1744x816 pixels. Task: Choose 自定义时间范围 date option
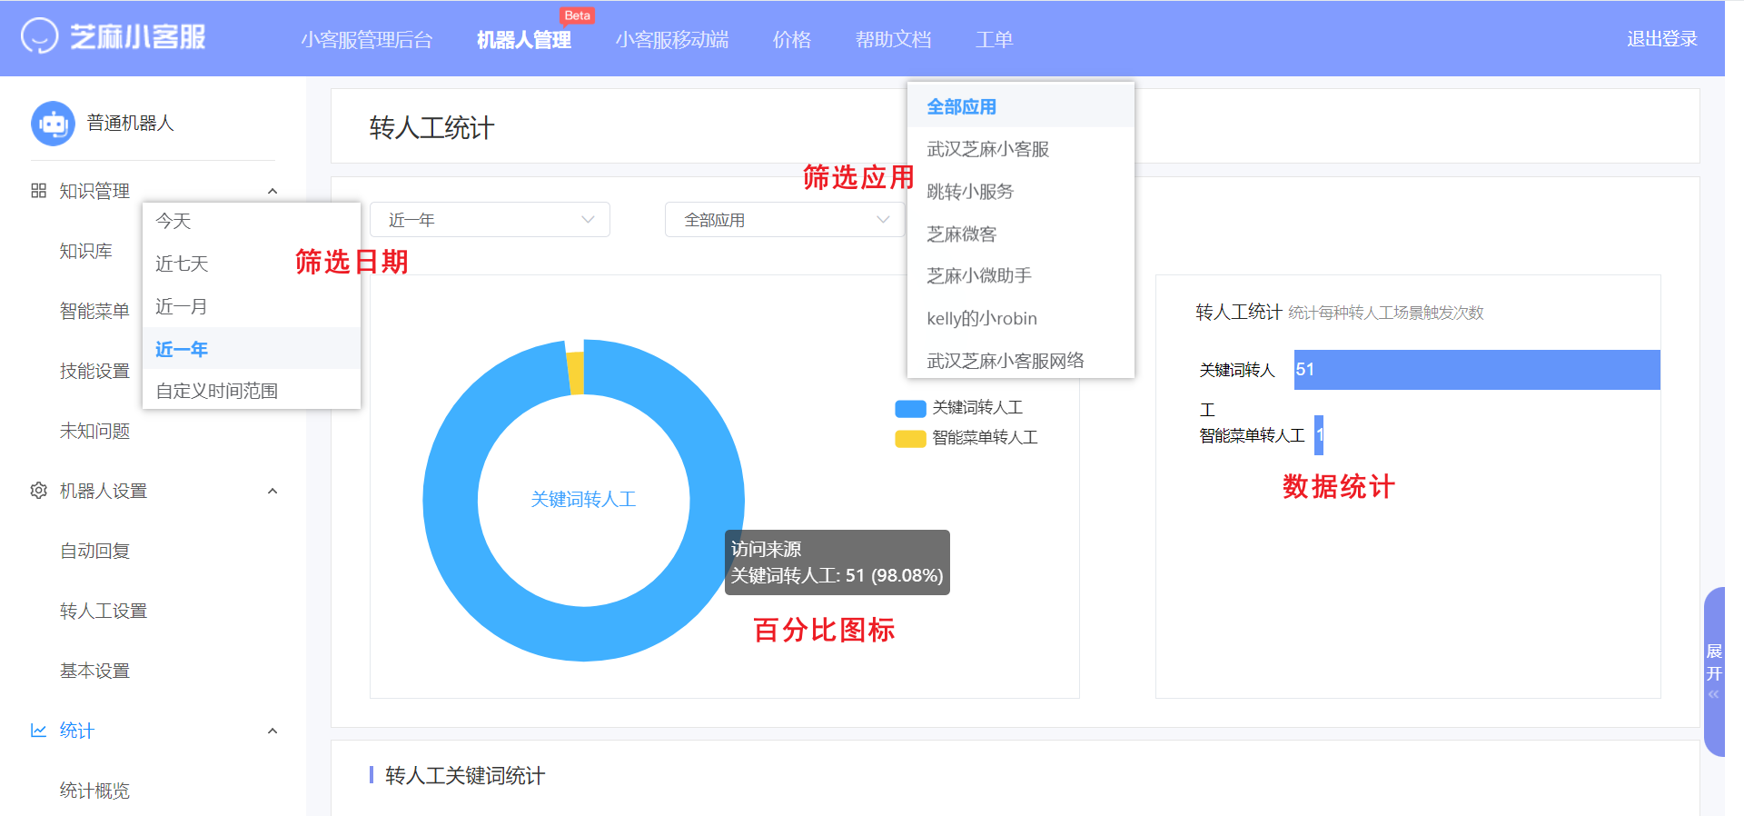pos(252,391)
